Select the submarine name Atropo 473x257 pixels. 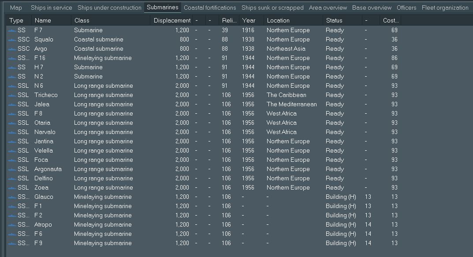pyautogui.click(x=43, y=224)
